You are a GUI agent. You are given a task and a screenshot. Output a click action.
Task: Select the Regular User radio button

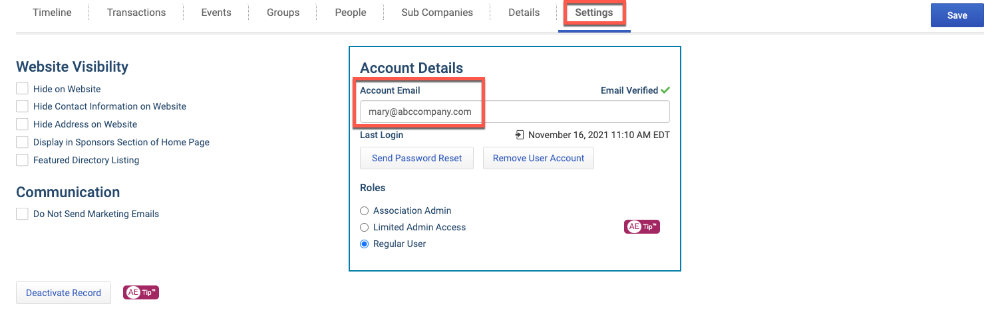[x=364, y=244]
